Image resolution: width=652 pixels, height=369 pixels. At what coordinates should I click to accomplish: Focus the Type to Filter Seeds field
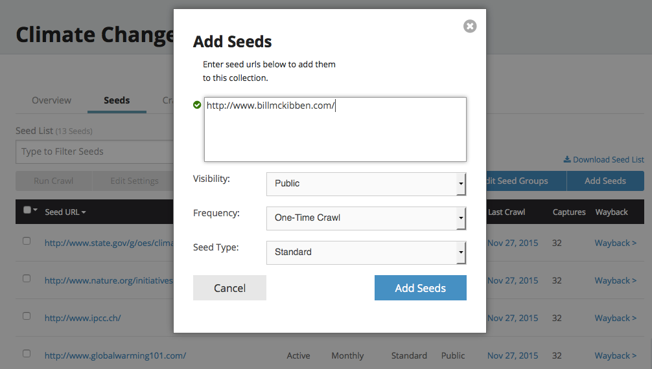[x=94, y=151]
